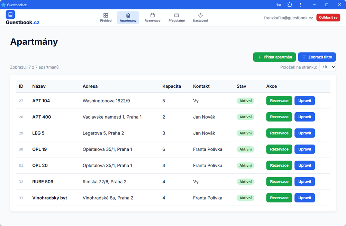The width and height of the screenshot is (346, 226).
Task: Edit OPL 20 with Upravit
Action: point(305,165)
